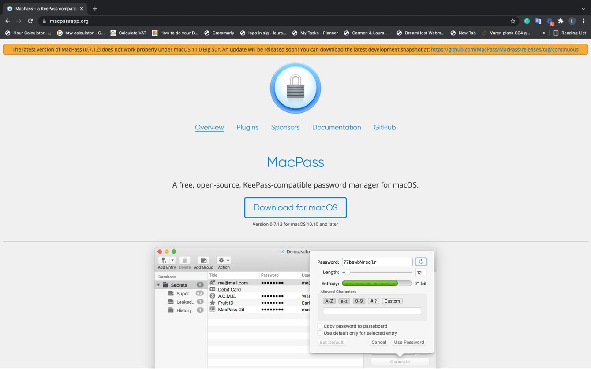The width and height of the screenshot is (591, 369).
Task: Toggle the A-Z allowed characters button
Action: (x=329, y=301)
